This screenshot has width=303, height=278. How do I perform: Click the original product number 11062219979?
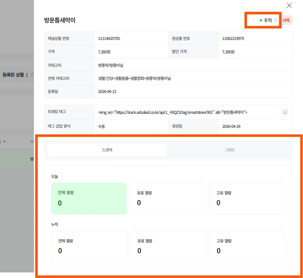[233, 39]
